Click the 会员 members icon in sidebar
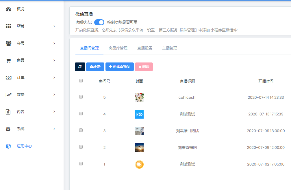This screenshot has height=190, width=291. tap(8, 43)
